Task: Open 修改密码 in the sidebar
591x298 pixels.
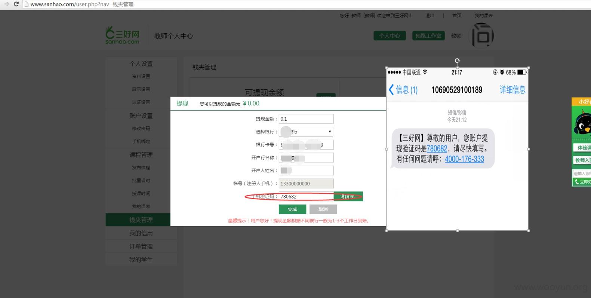Action: click(141, 129)
